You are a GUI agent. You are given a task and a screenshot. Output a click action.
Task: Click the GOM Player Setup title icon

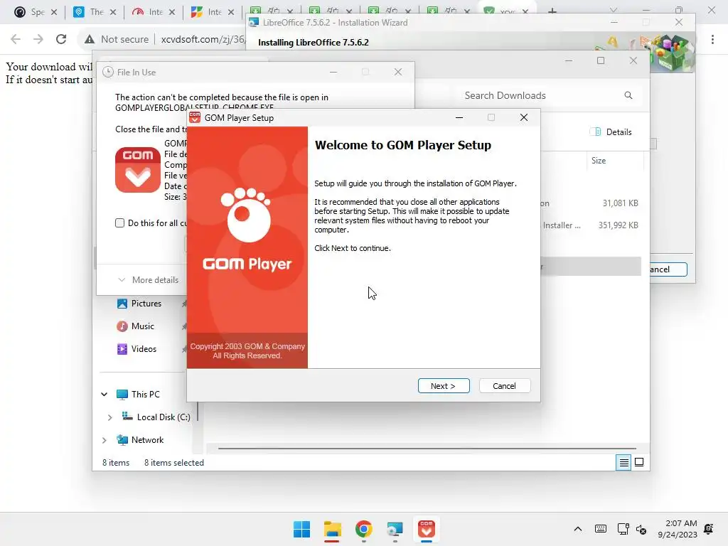point(195,117)
